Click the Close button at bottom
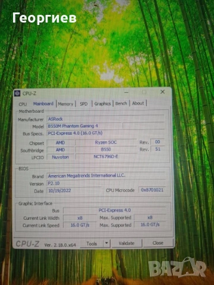The image size is (214, 285). pos(158,243)
